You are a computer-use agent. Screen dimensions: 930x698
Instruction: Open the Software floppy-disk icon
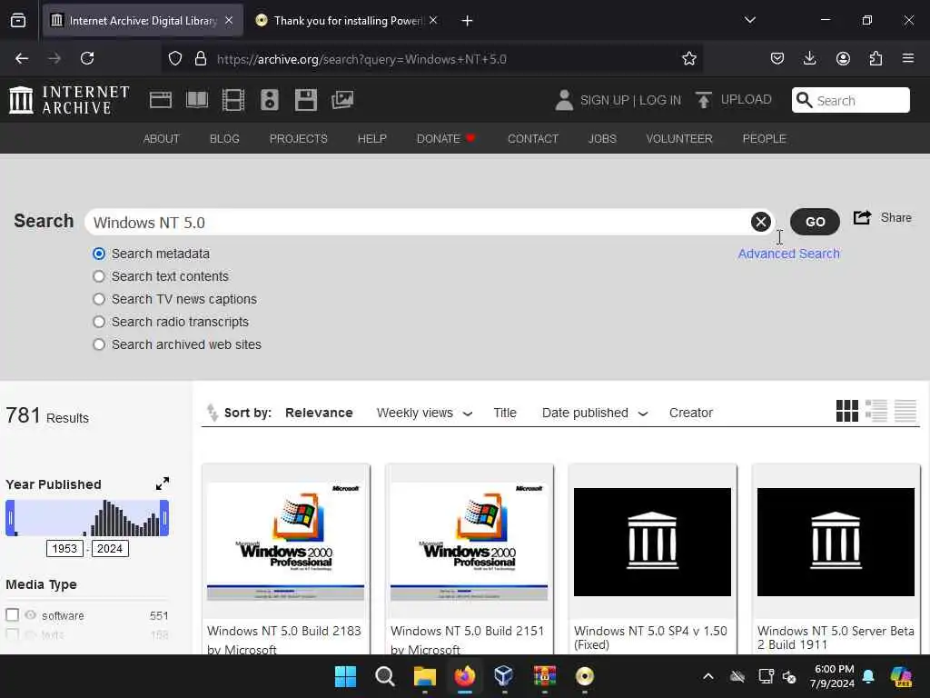tap(306, 100)
